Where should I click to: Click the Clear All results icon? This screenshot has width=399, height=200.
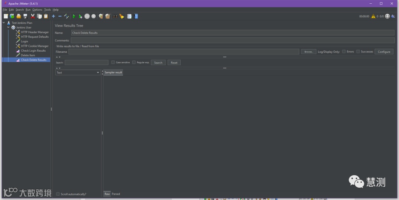coord(108,16)
